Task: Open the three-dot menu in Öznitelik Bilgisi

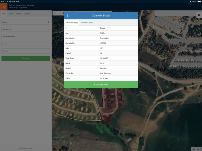Action: [x=68, y=16]
